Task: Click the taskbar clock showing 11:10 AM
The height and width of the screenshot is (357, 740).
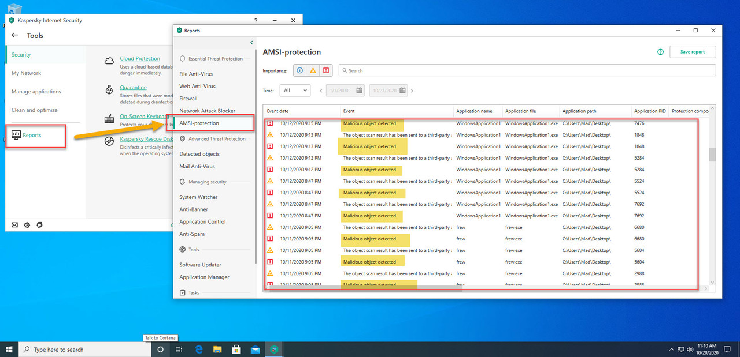Action: point(706,350)
